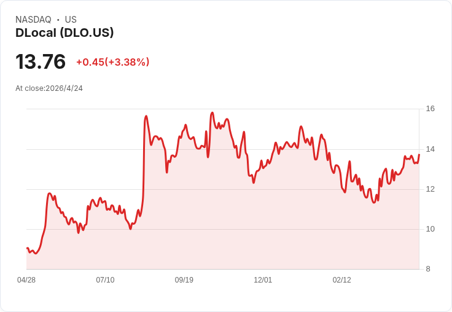Viewport: 452px width, 312px height.
Task: Click the chart's highest peak near 16
Action: 212,113
